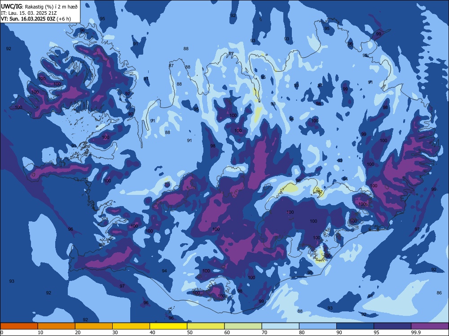Click the '80' tick label in the legend bar
Viewport: 449px width, 336px height.
302,332
